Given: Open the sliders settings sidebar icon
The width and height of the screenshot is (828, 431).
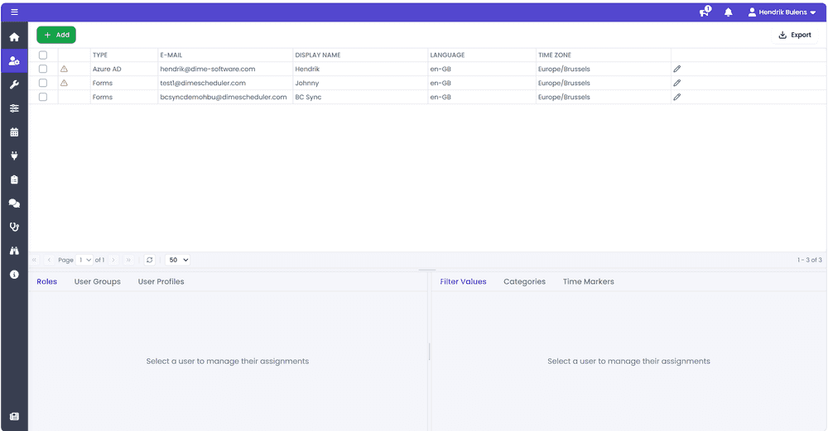Looking at the screenshot, I should (x=14, y=108).
